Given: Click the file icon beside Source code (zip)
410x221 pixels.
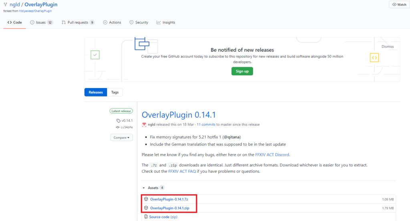Looking at the screenshot, I should (x=146, y=217).
